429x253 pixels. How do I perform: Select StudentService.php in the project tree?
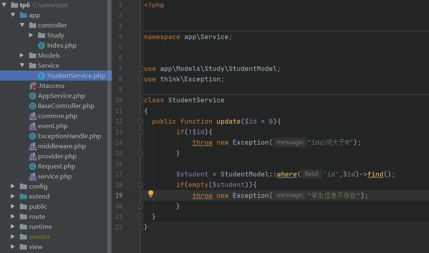(56, 76)
